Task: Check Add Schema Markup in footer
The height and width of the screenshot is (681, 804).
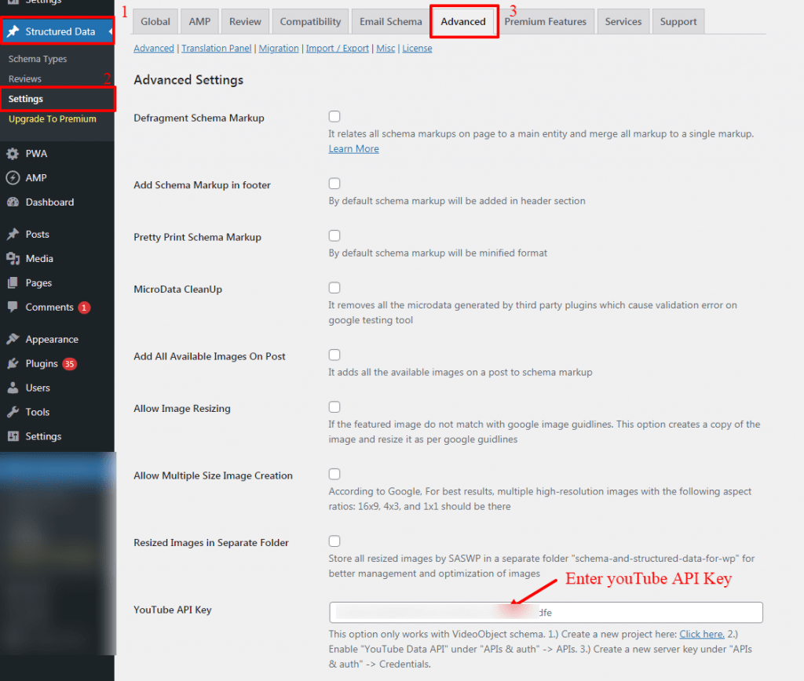Action: [334, 184]
